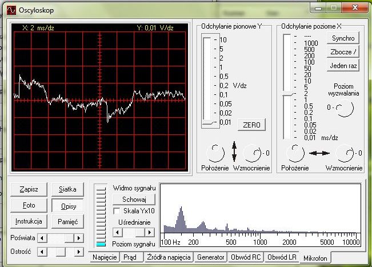Click right arrow of Uśrednianie scrollbar
This screenshot has height=267, width=372.
click(x=151, y=233)
